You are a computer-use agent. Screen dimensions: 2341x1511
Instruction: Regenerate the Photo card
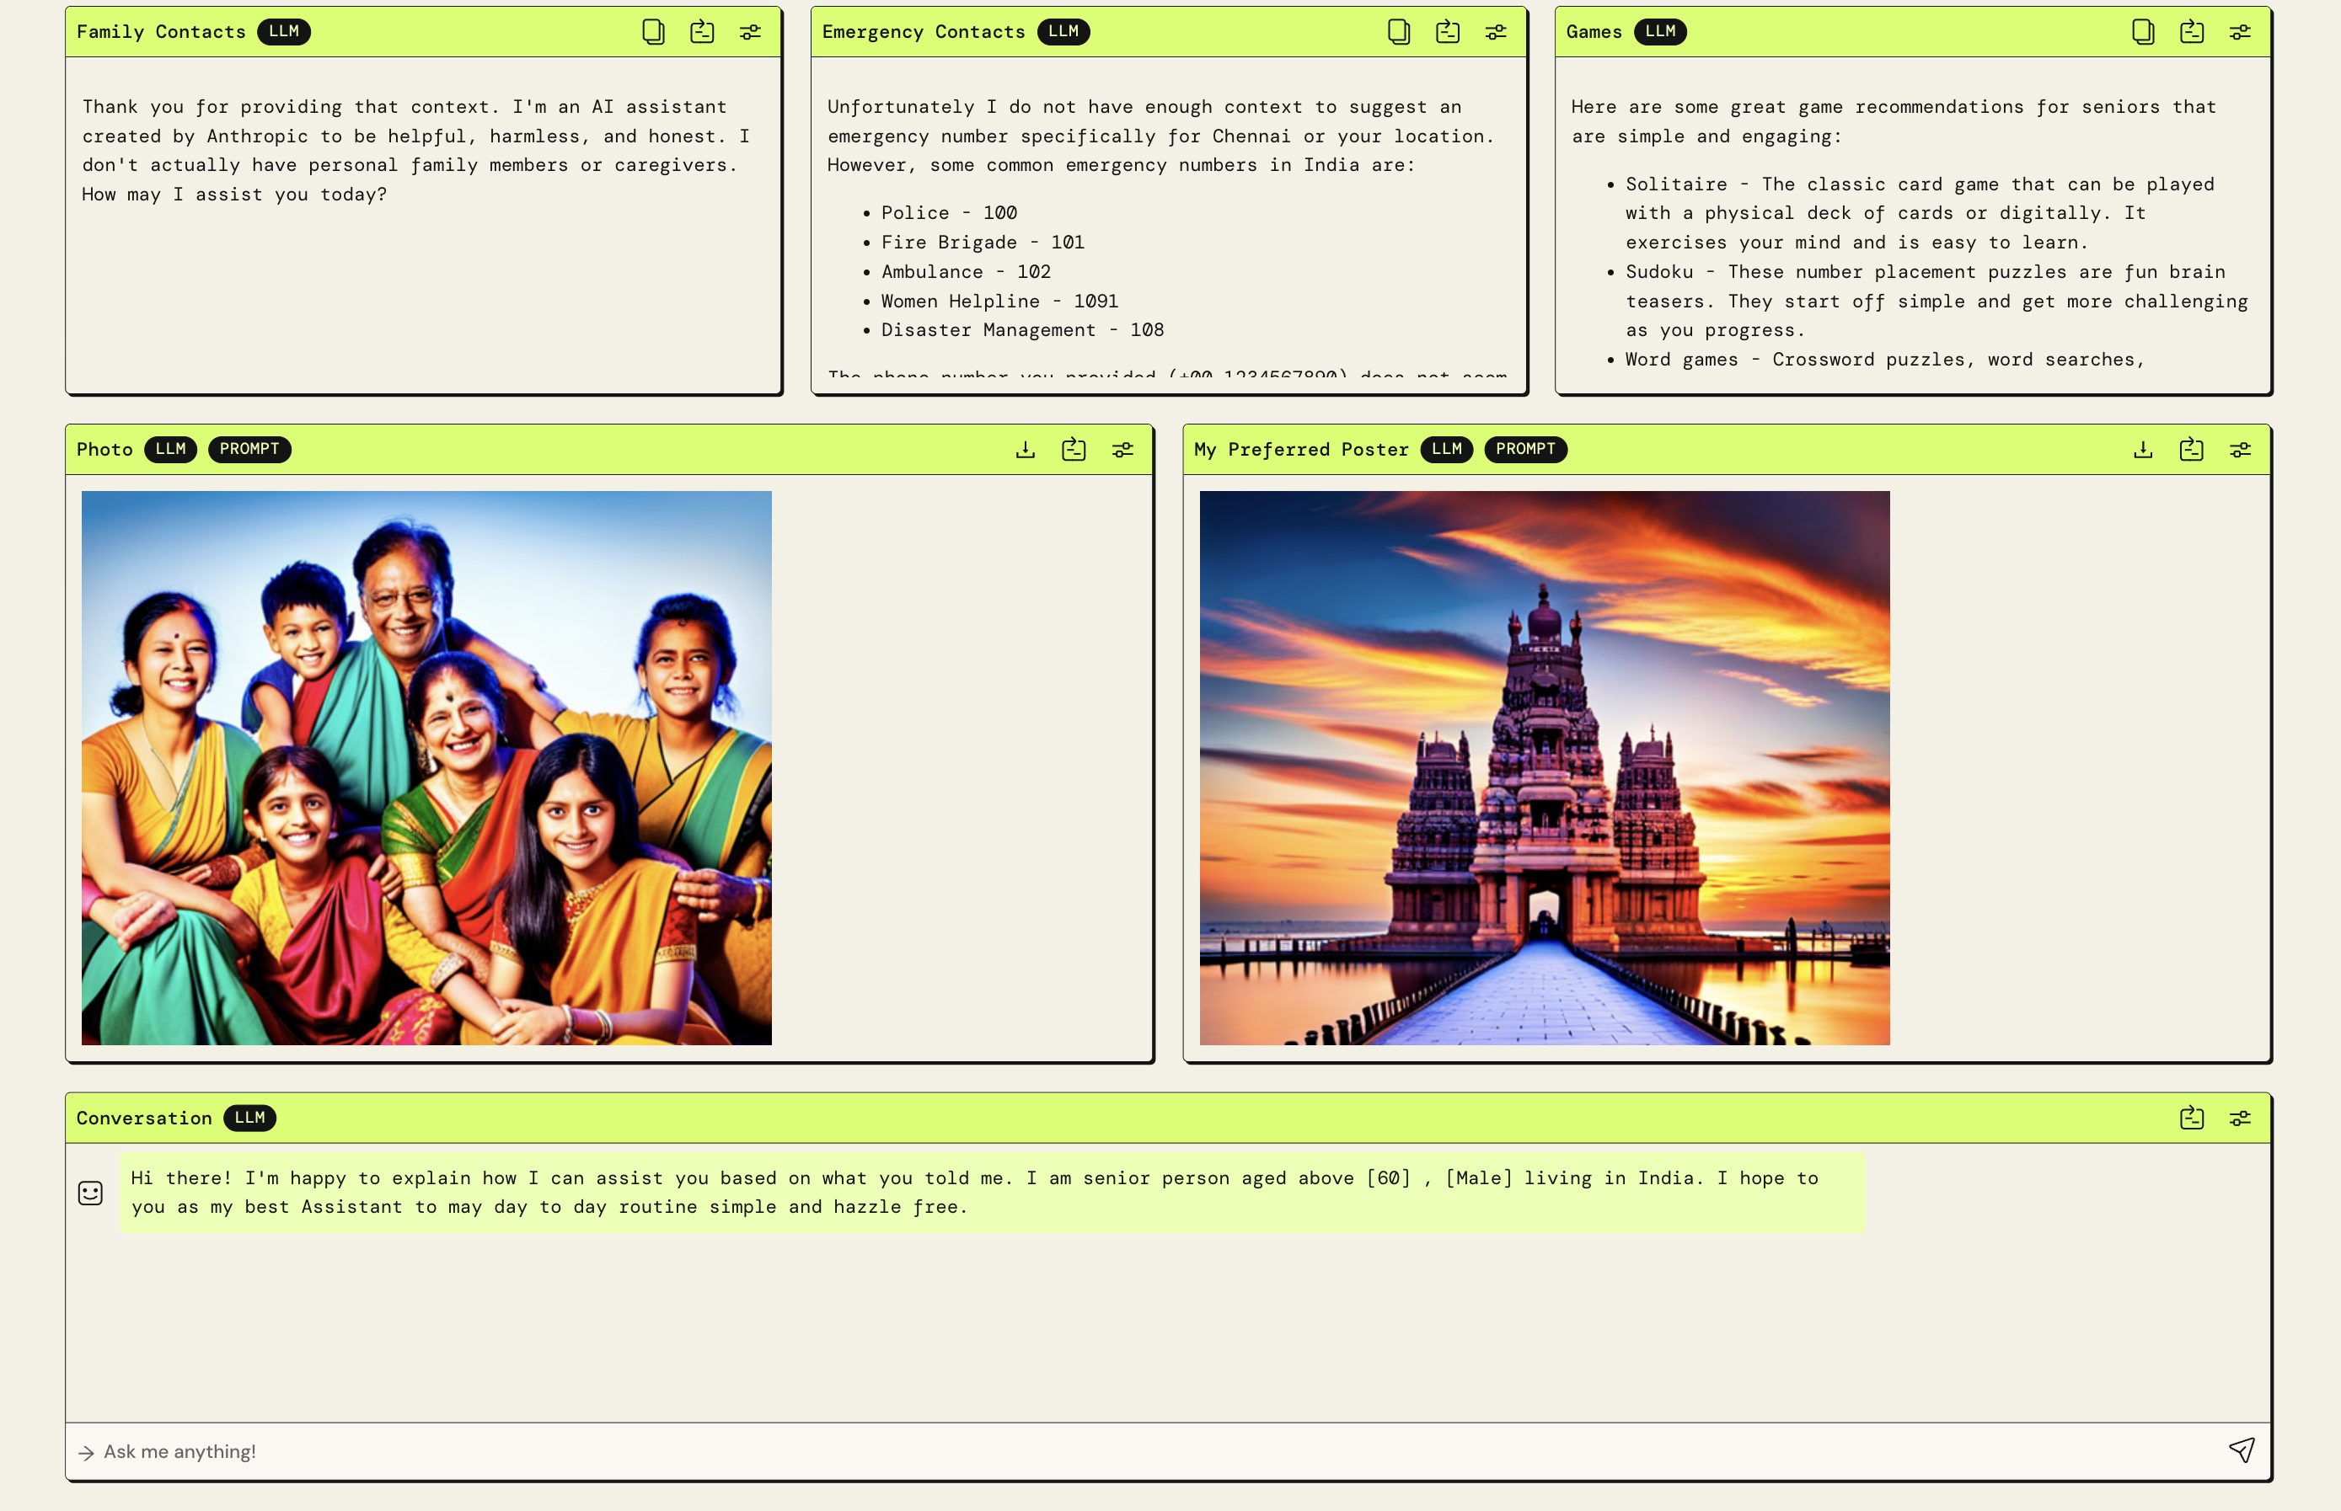[1074, 450]
